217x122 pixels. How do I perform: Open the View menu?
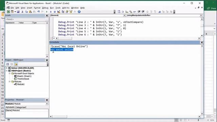(x=23, y=8)
